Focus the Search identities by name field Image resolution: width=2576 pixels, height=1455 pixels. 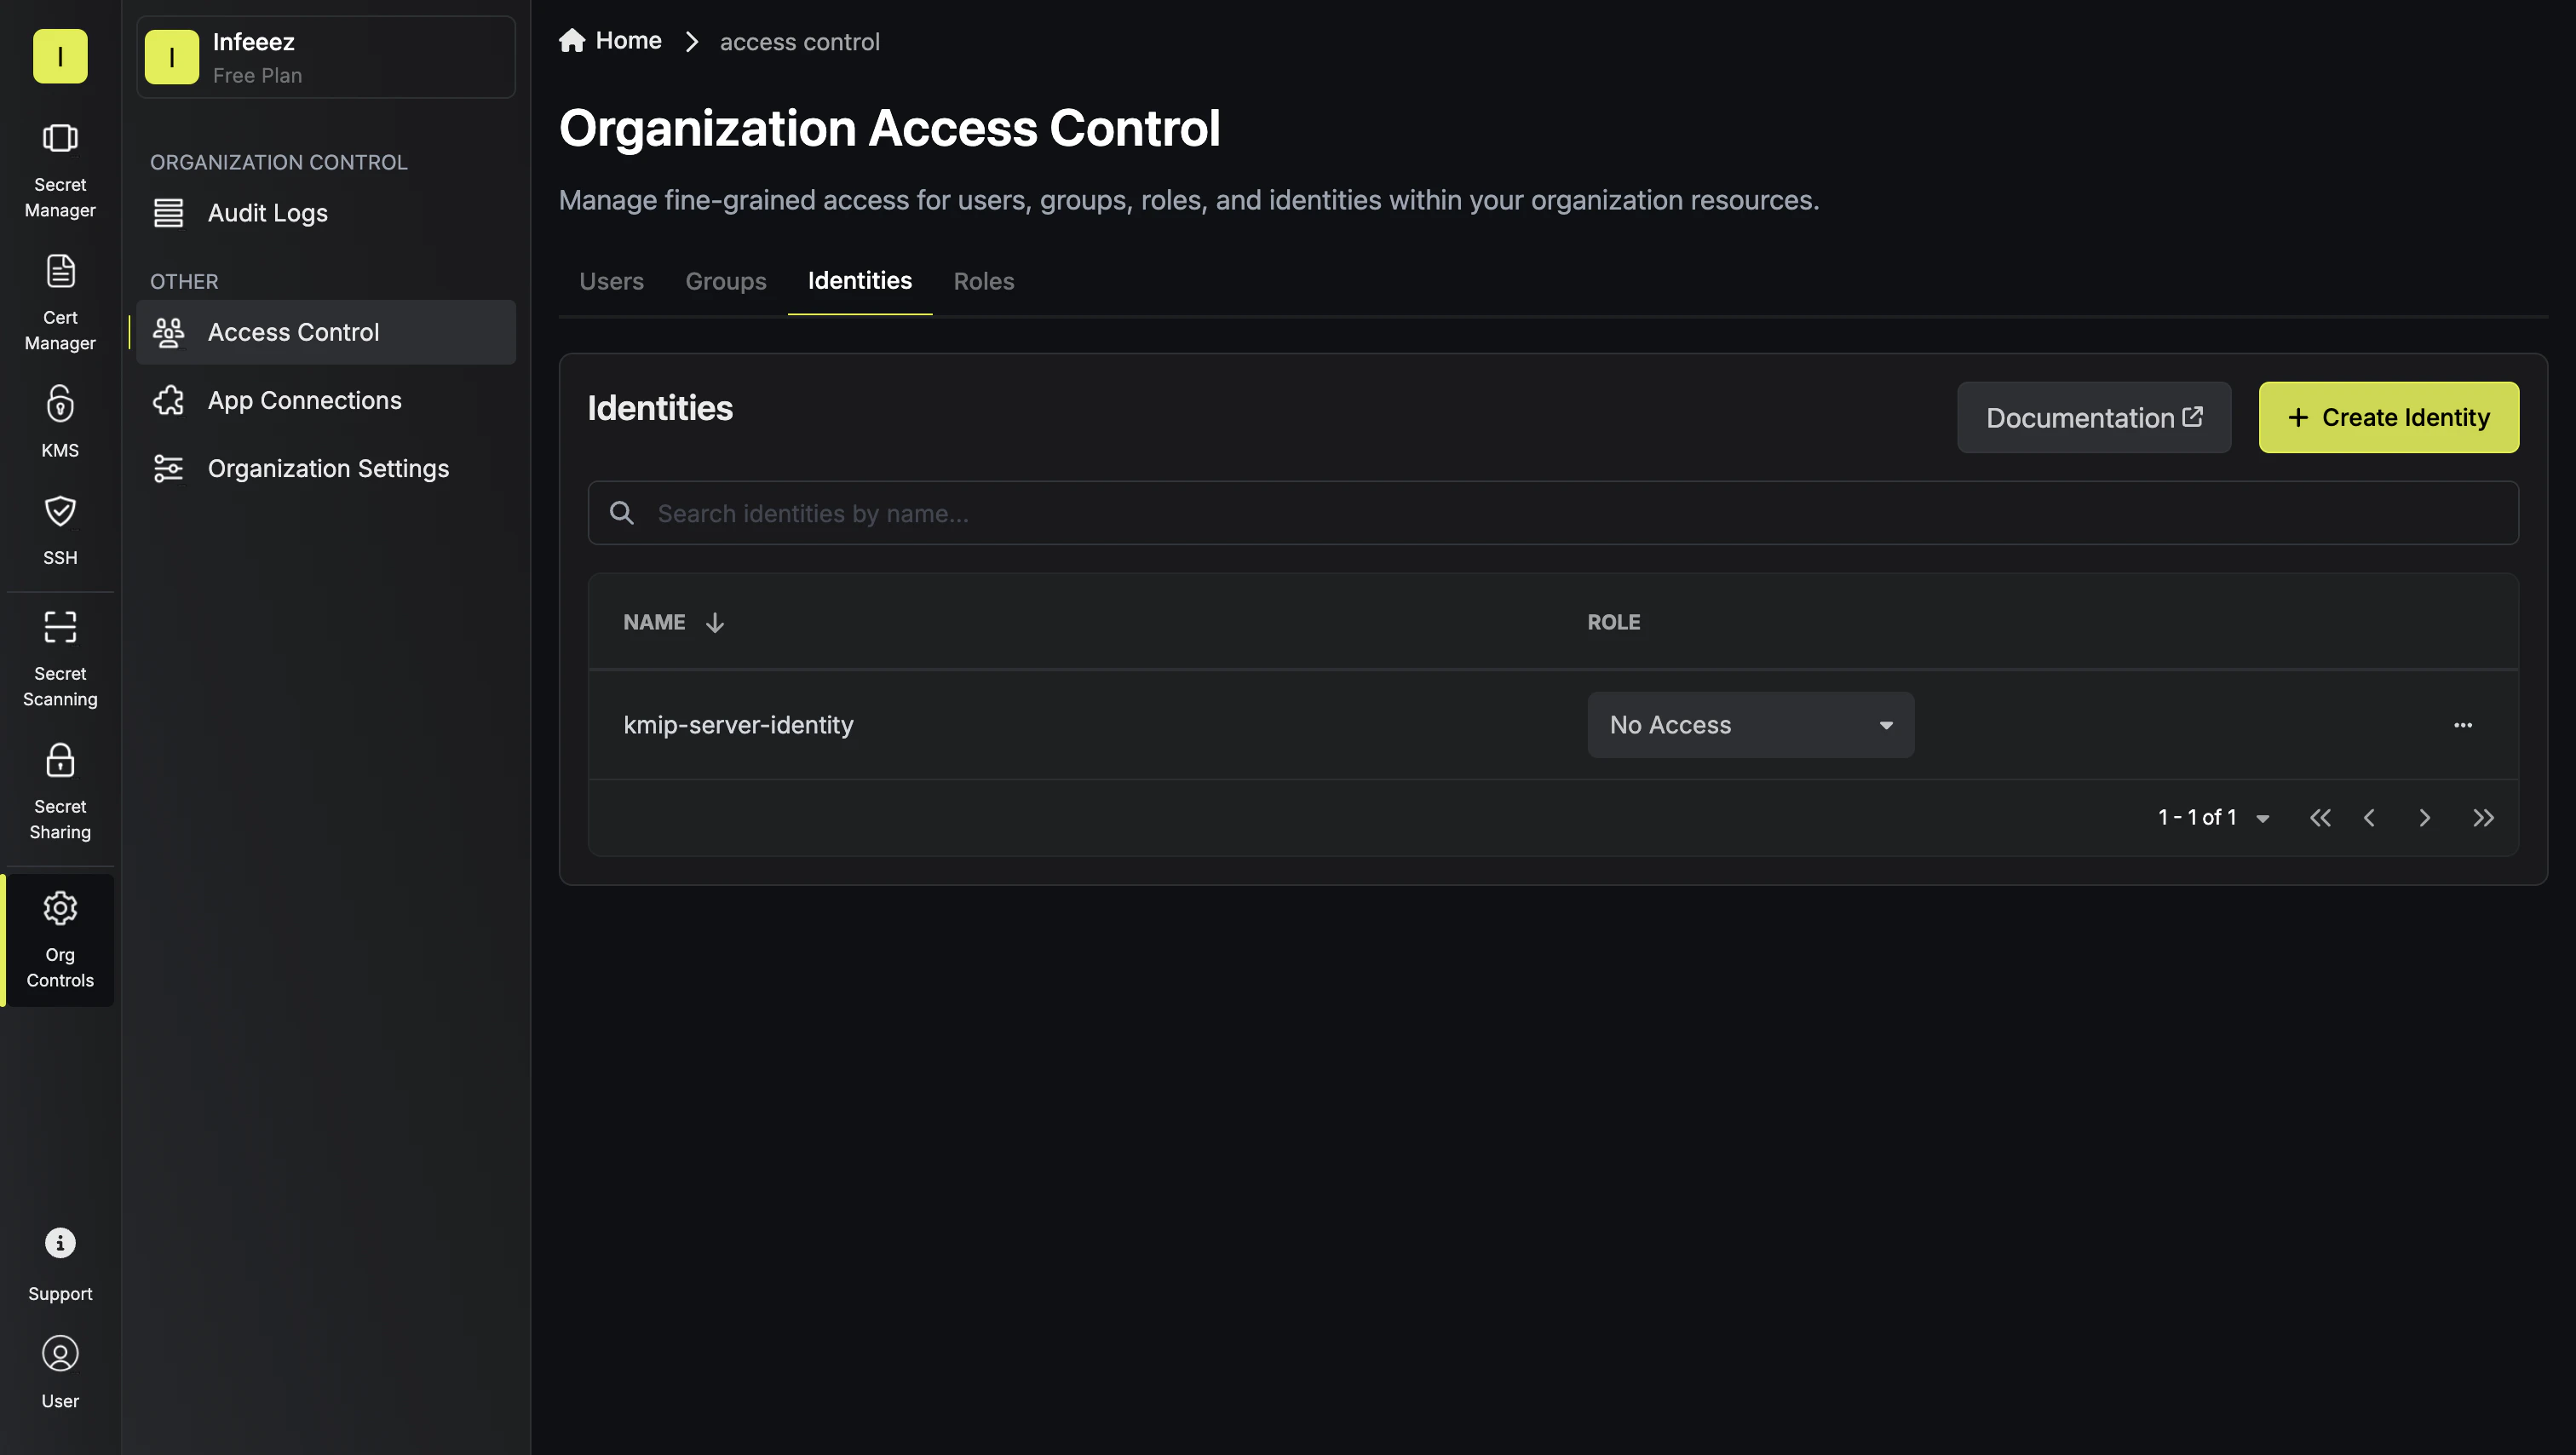1553,513
